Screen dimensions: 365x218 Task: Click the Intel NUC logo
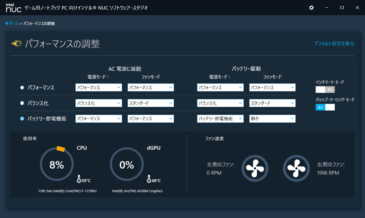pos(13,8)
